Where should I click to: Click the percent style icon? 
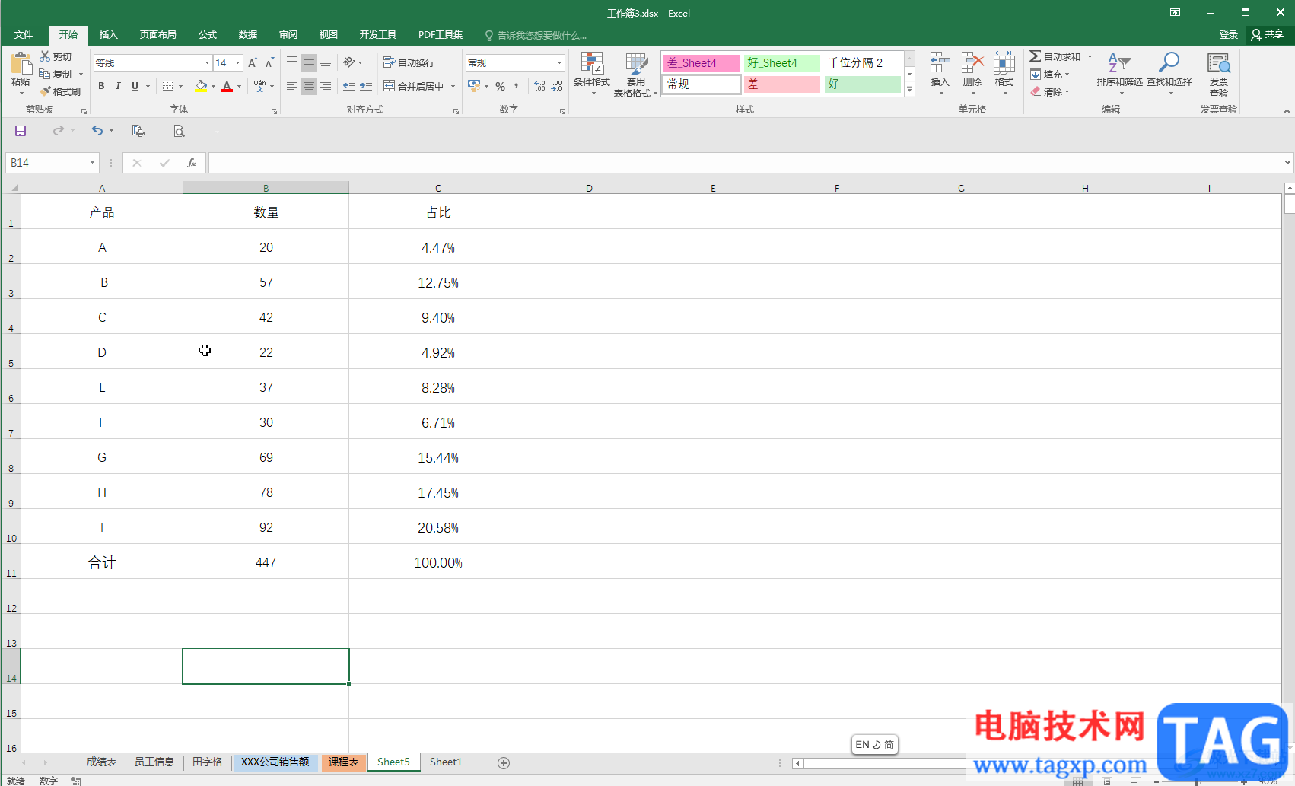point(500,86)
